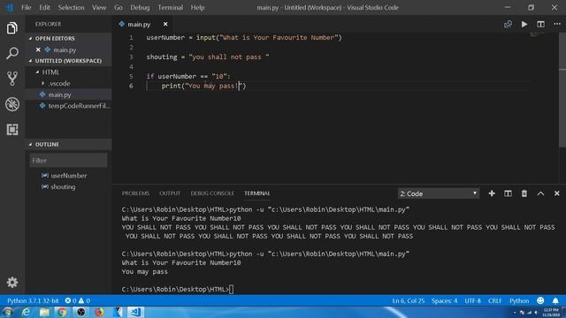Open the Go menu

118,8
